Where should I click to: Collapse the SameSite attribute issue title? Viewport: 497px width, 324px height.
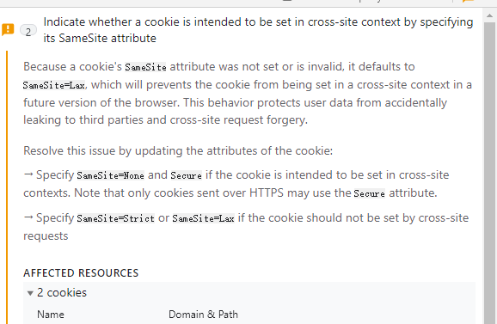point(258,30)
